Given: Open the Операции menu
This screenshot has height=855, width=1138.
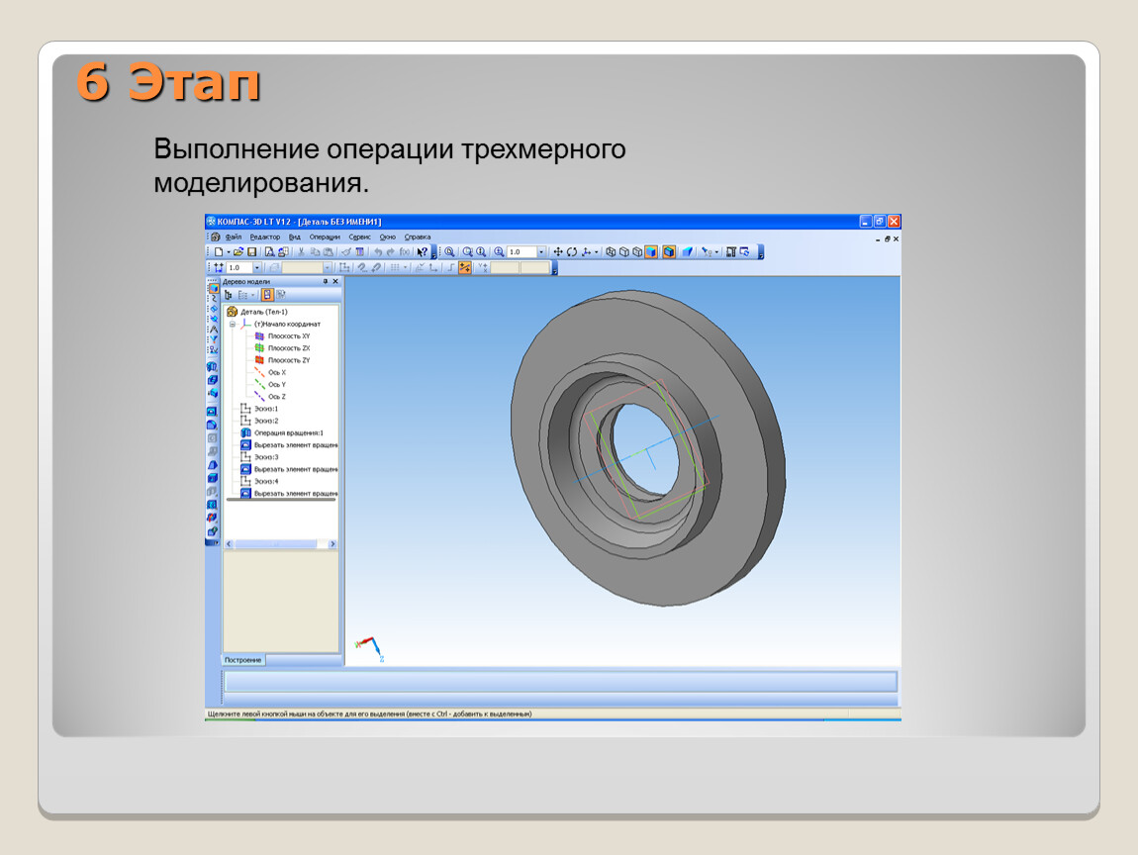Looking at the screenshot, I should (x=324, y=237).
